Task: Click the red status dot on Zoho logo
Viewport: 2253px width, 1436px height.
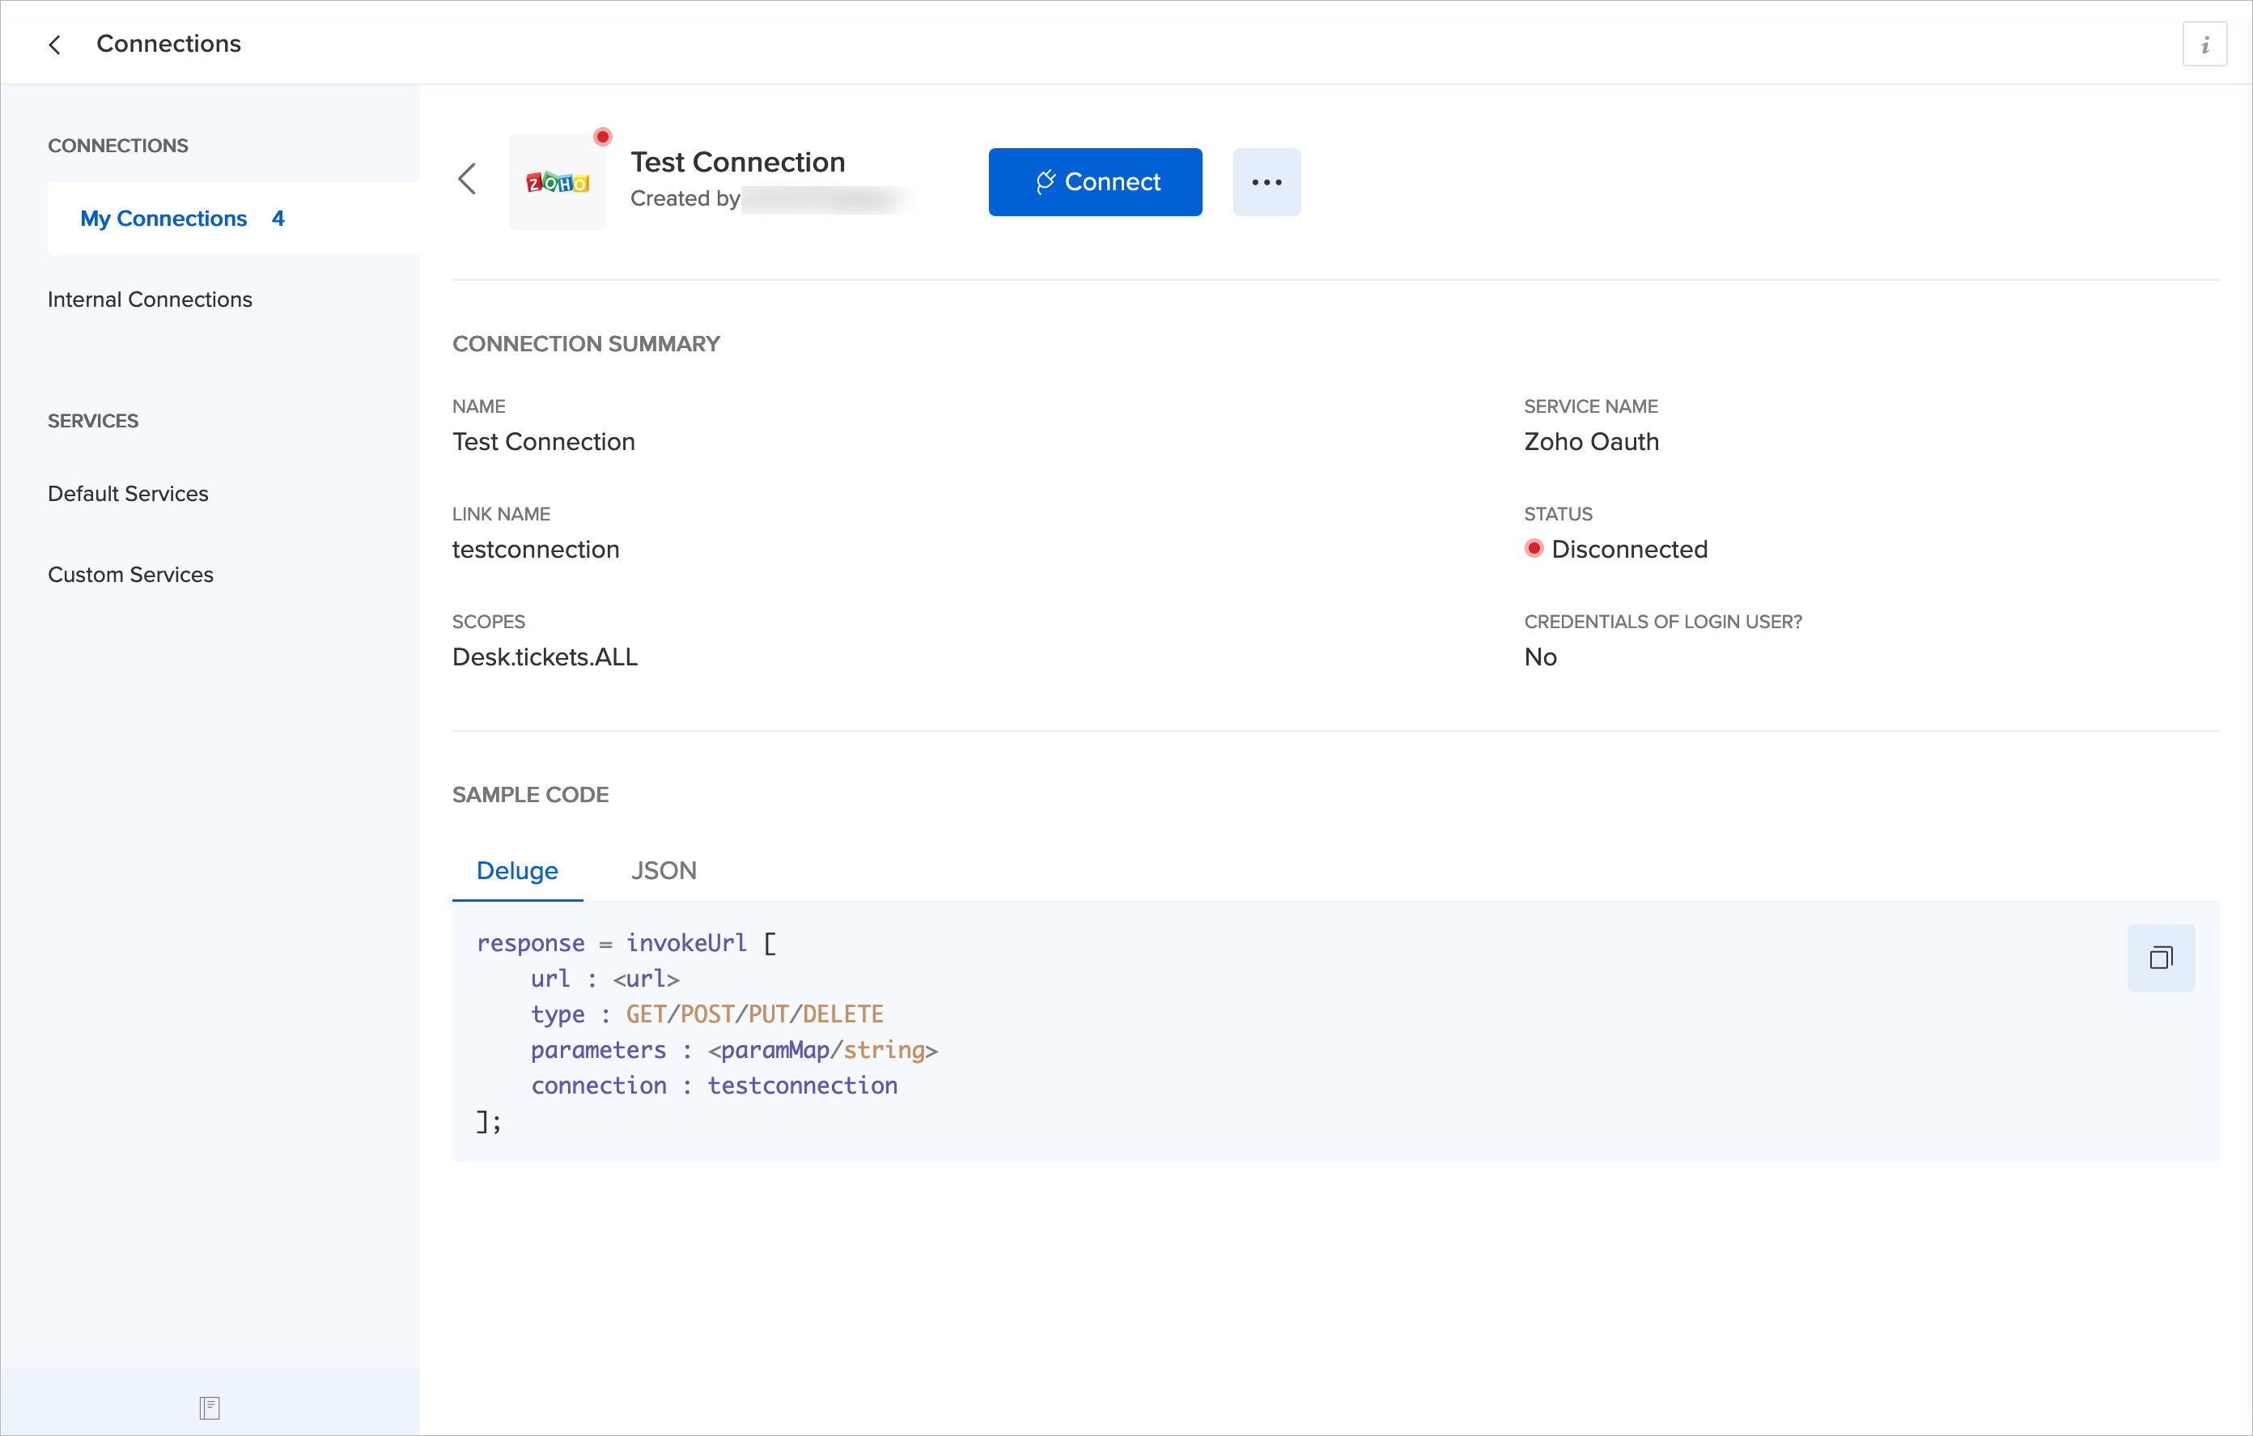Action: 603,138
